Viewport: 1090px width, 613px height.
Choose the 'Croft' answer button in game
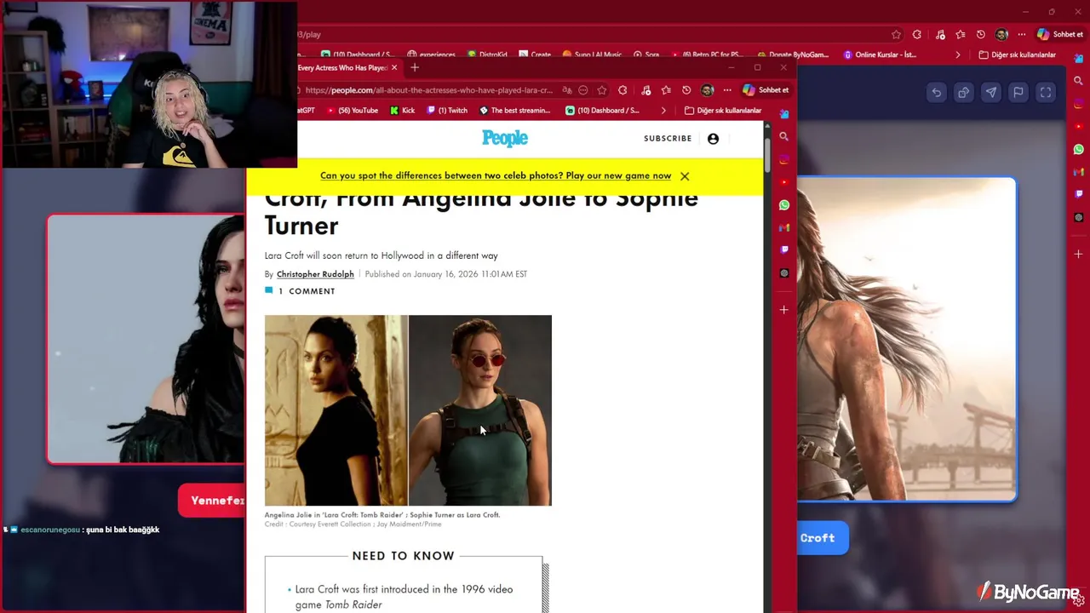pyautogui.click(x=822, y=538)
